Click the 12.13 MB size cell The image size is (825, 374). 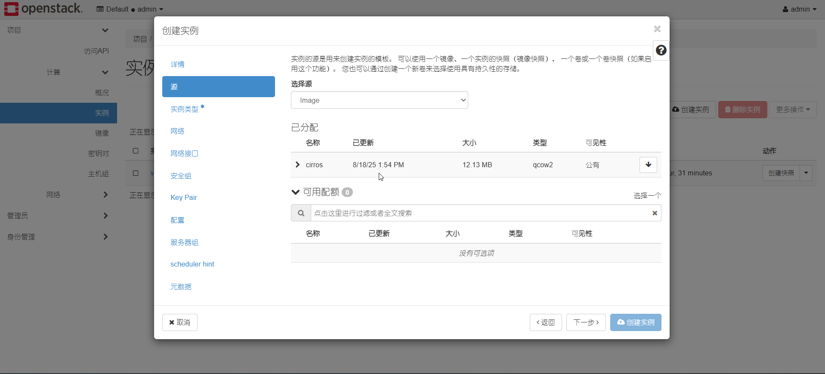477,165
